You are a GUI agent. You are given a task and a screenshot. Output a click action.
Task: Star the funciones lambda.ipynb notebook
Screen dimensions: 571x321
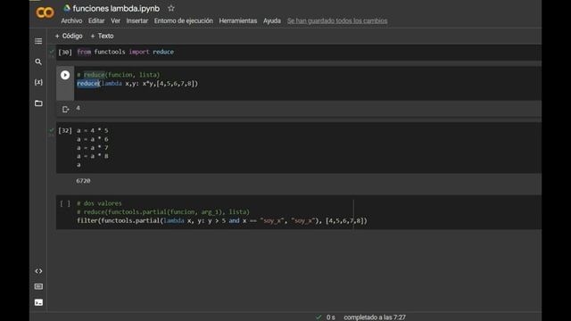pos(171,8)
